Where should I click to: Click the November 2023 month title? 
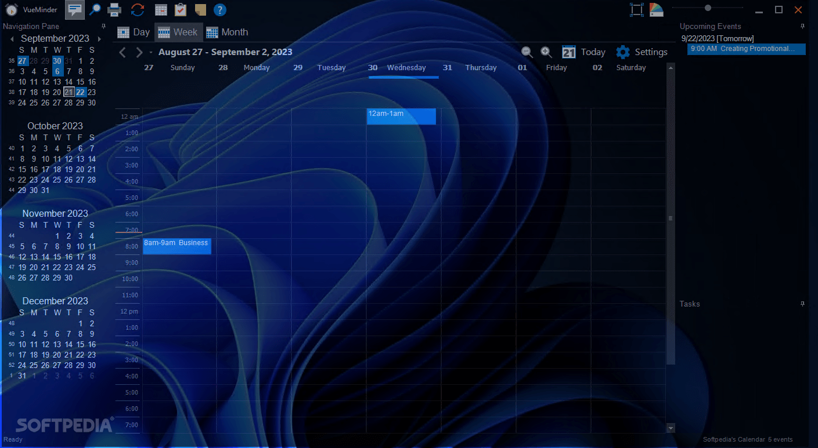tap(55, 213)
